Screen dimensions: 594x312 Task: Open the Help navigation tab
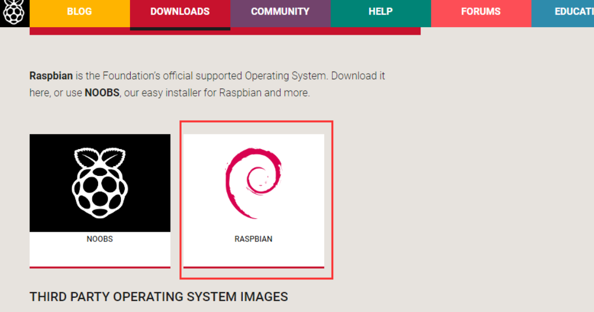(380, 13)
